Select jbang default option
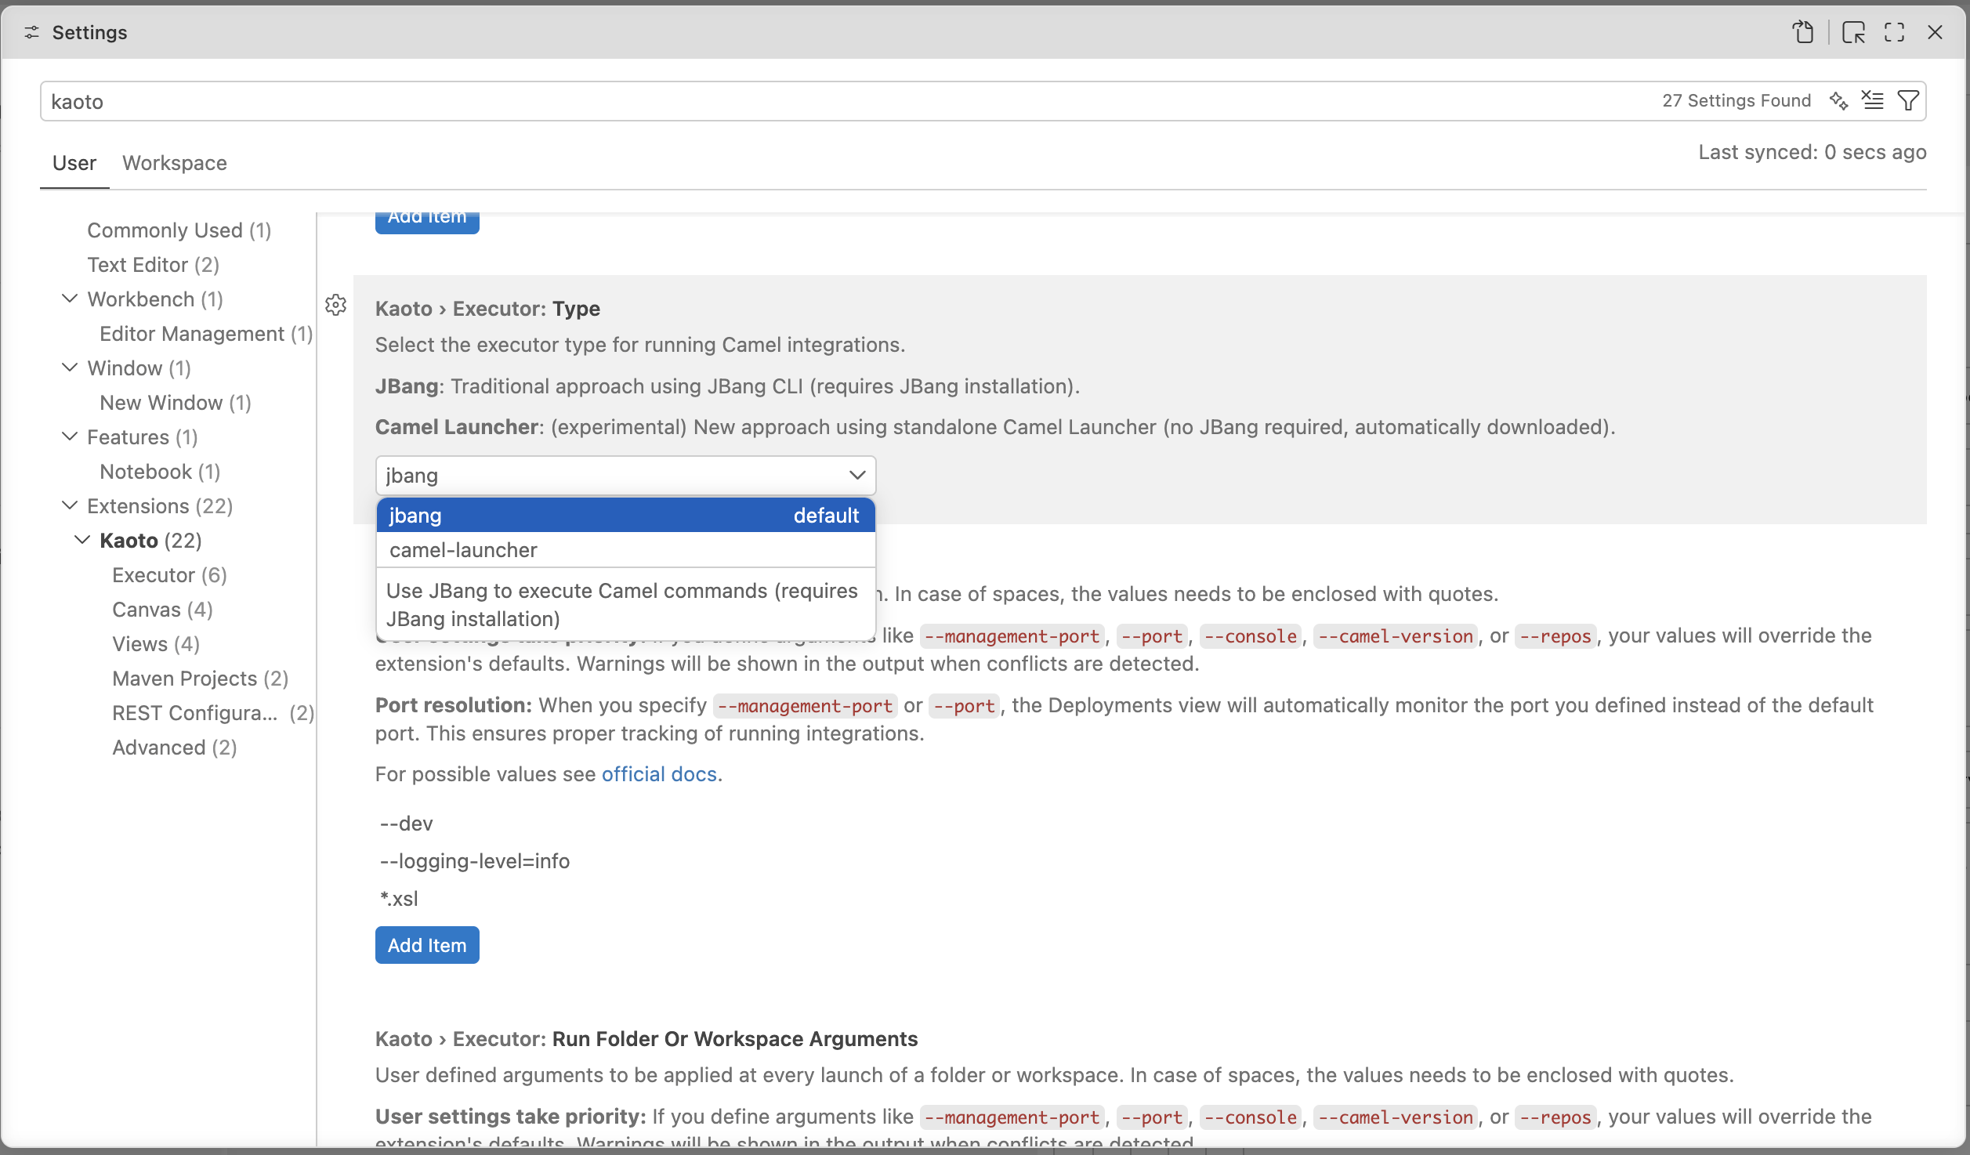Screen dimensions: 1970x1155 [x=625, y=516]
